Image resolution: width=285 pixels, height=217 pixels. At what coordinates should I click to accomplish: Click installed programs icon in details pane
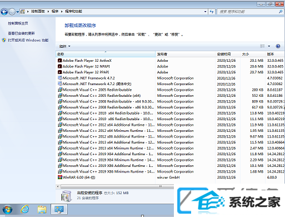[x=66, y=196]
